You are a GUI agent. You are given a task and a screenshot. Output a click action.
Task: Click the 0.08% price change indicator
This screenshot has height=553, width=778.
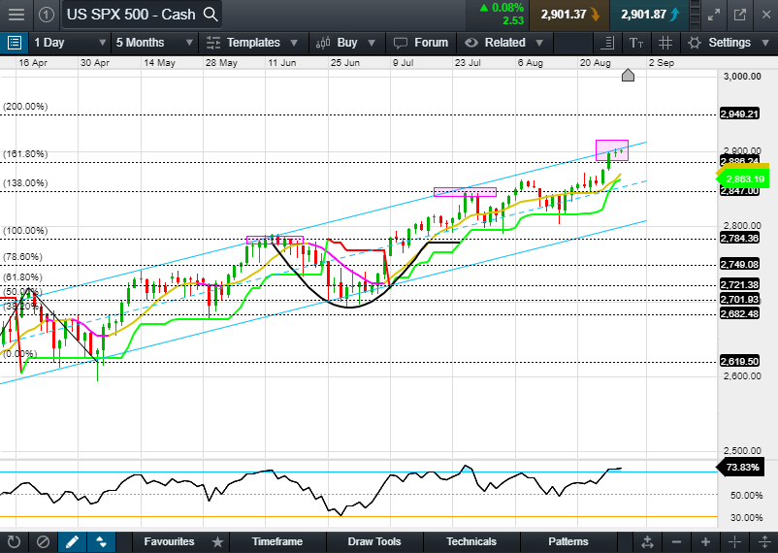coord(502,8)
